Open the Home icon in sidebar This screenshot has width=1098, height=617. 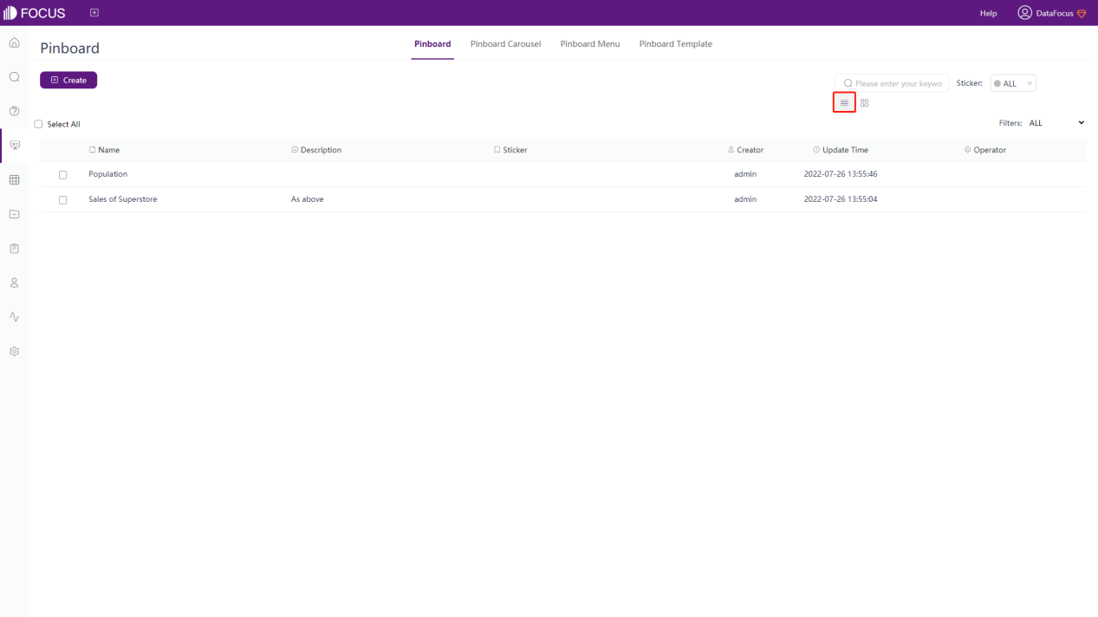click(x=14, y=42)
